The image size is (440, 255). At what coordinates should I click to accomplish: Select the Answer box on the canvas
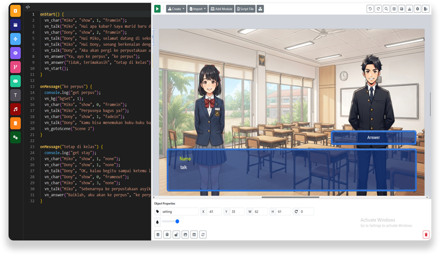pyautogui.click(x=373, y=138)
